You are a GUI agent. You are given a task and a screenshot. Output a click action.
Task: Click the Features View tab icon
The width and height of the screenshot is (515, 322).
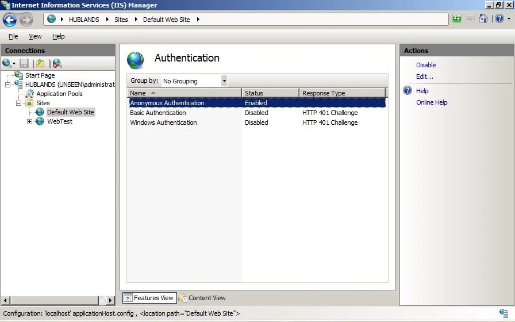(x=128, y=298)
